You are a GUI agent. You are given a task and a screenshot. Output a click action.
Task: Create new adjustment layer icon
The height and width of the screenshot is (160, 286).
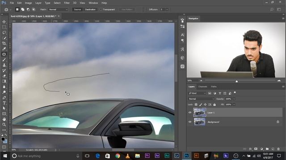click(x=261, y=149)
